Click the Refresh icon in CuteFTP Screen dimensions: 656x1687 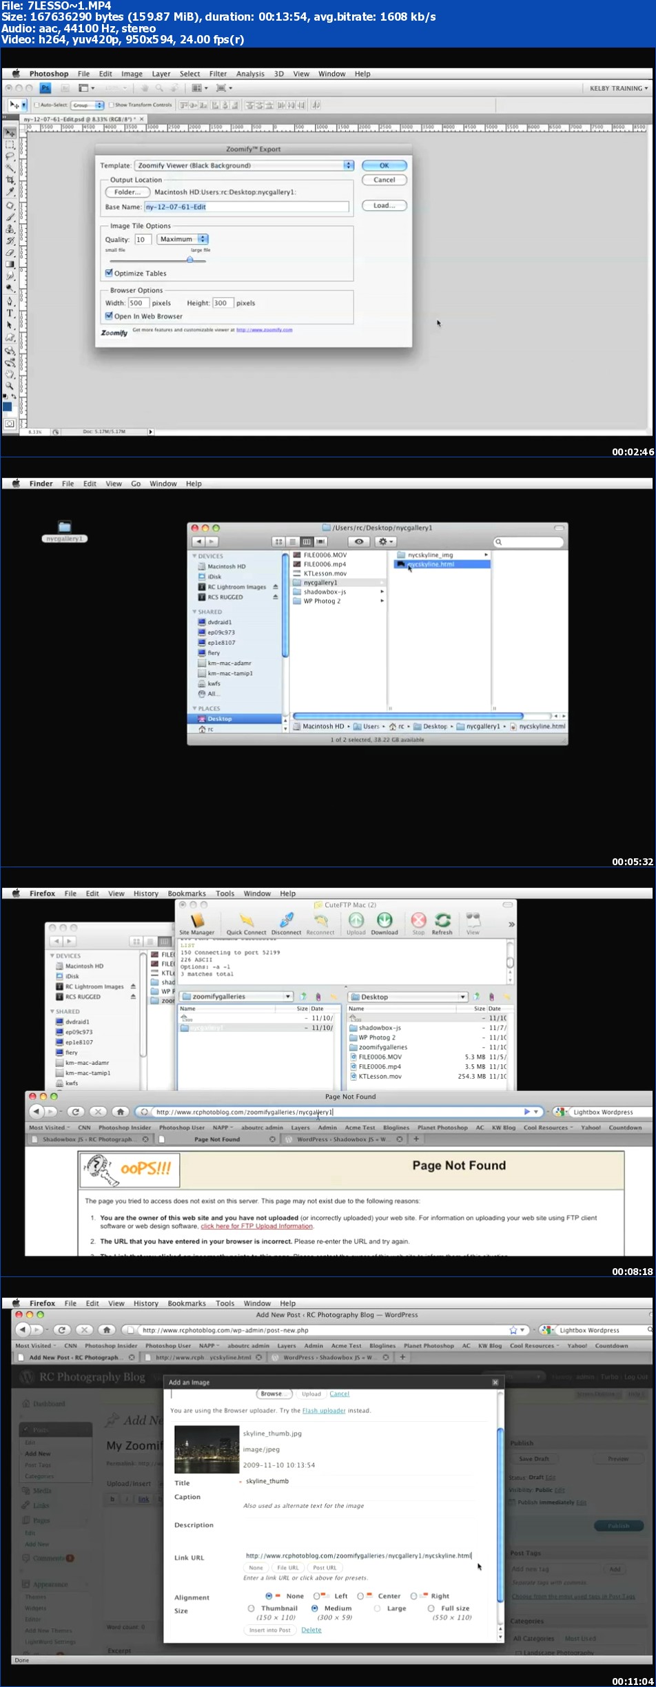click(x=442, y=924)
